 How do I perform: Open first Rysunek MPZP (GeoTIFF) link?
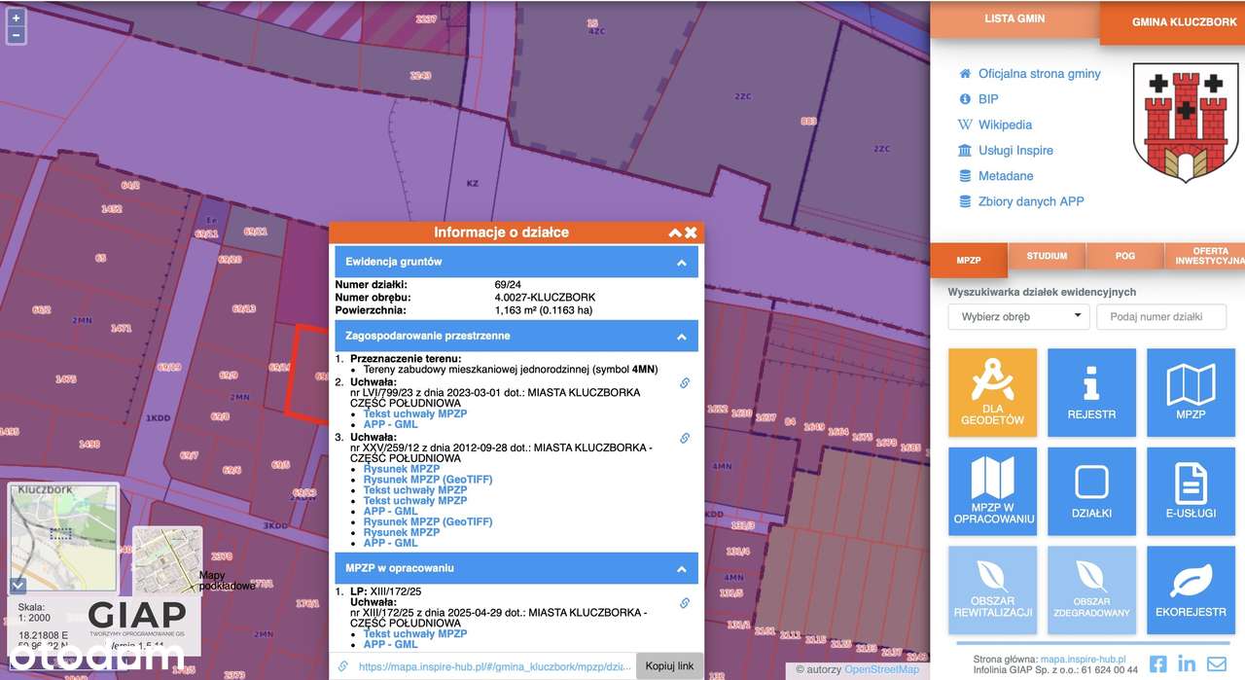coord(428,480)
